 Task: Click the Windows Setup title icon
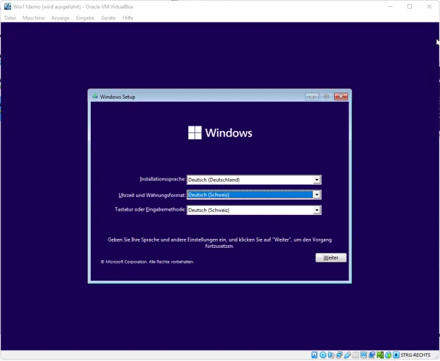(95, 96)
